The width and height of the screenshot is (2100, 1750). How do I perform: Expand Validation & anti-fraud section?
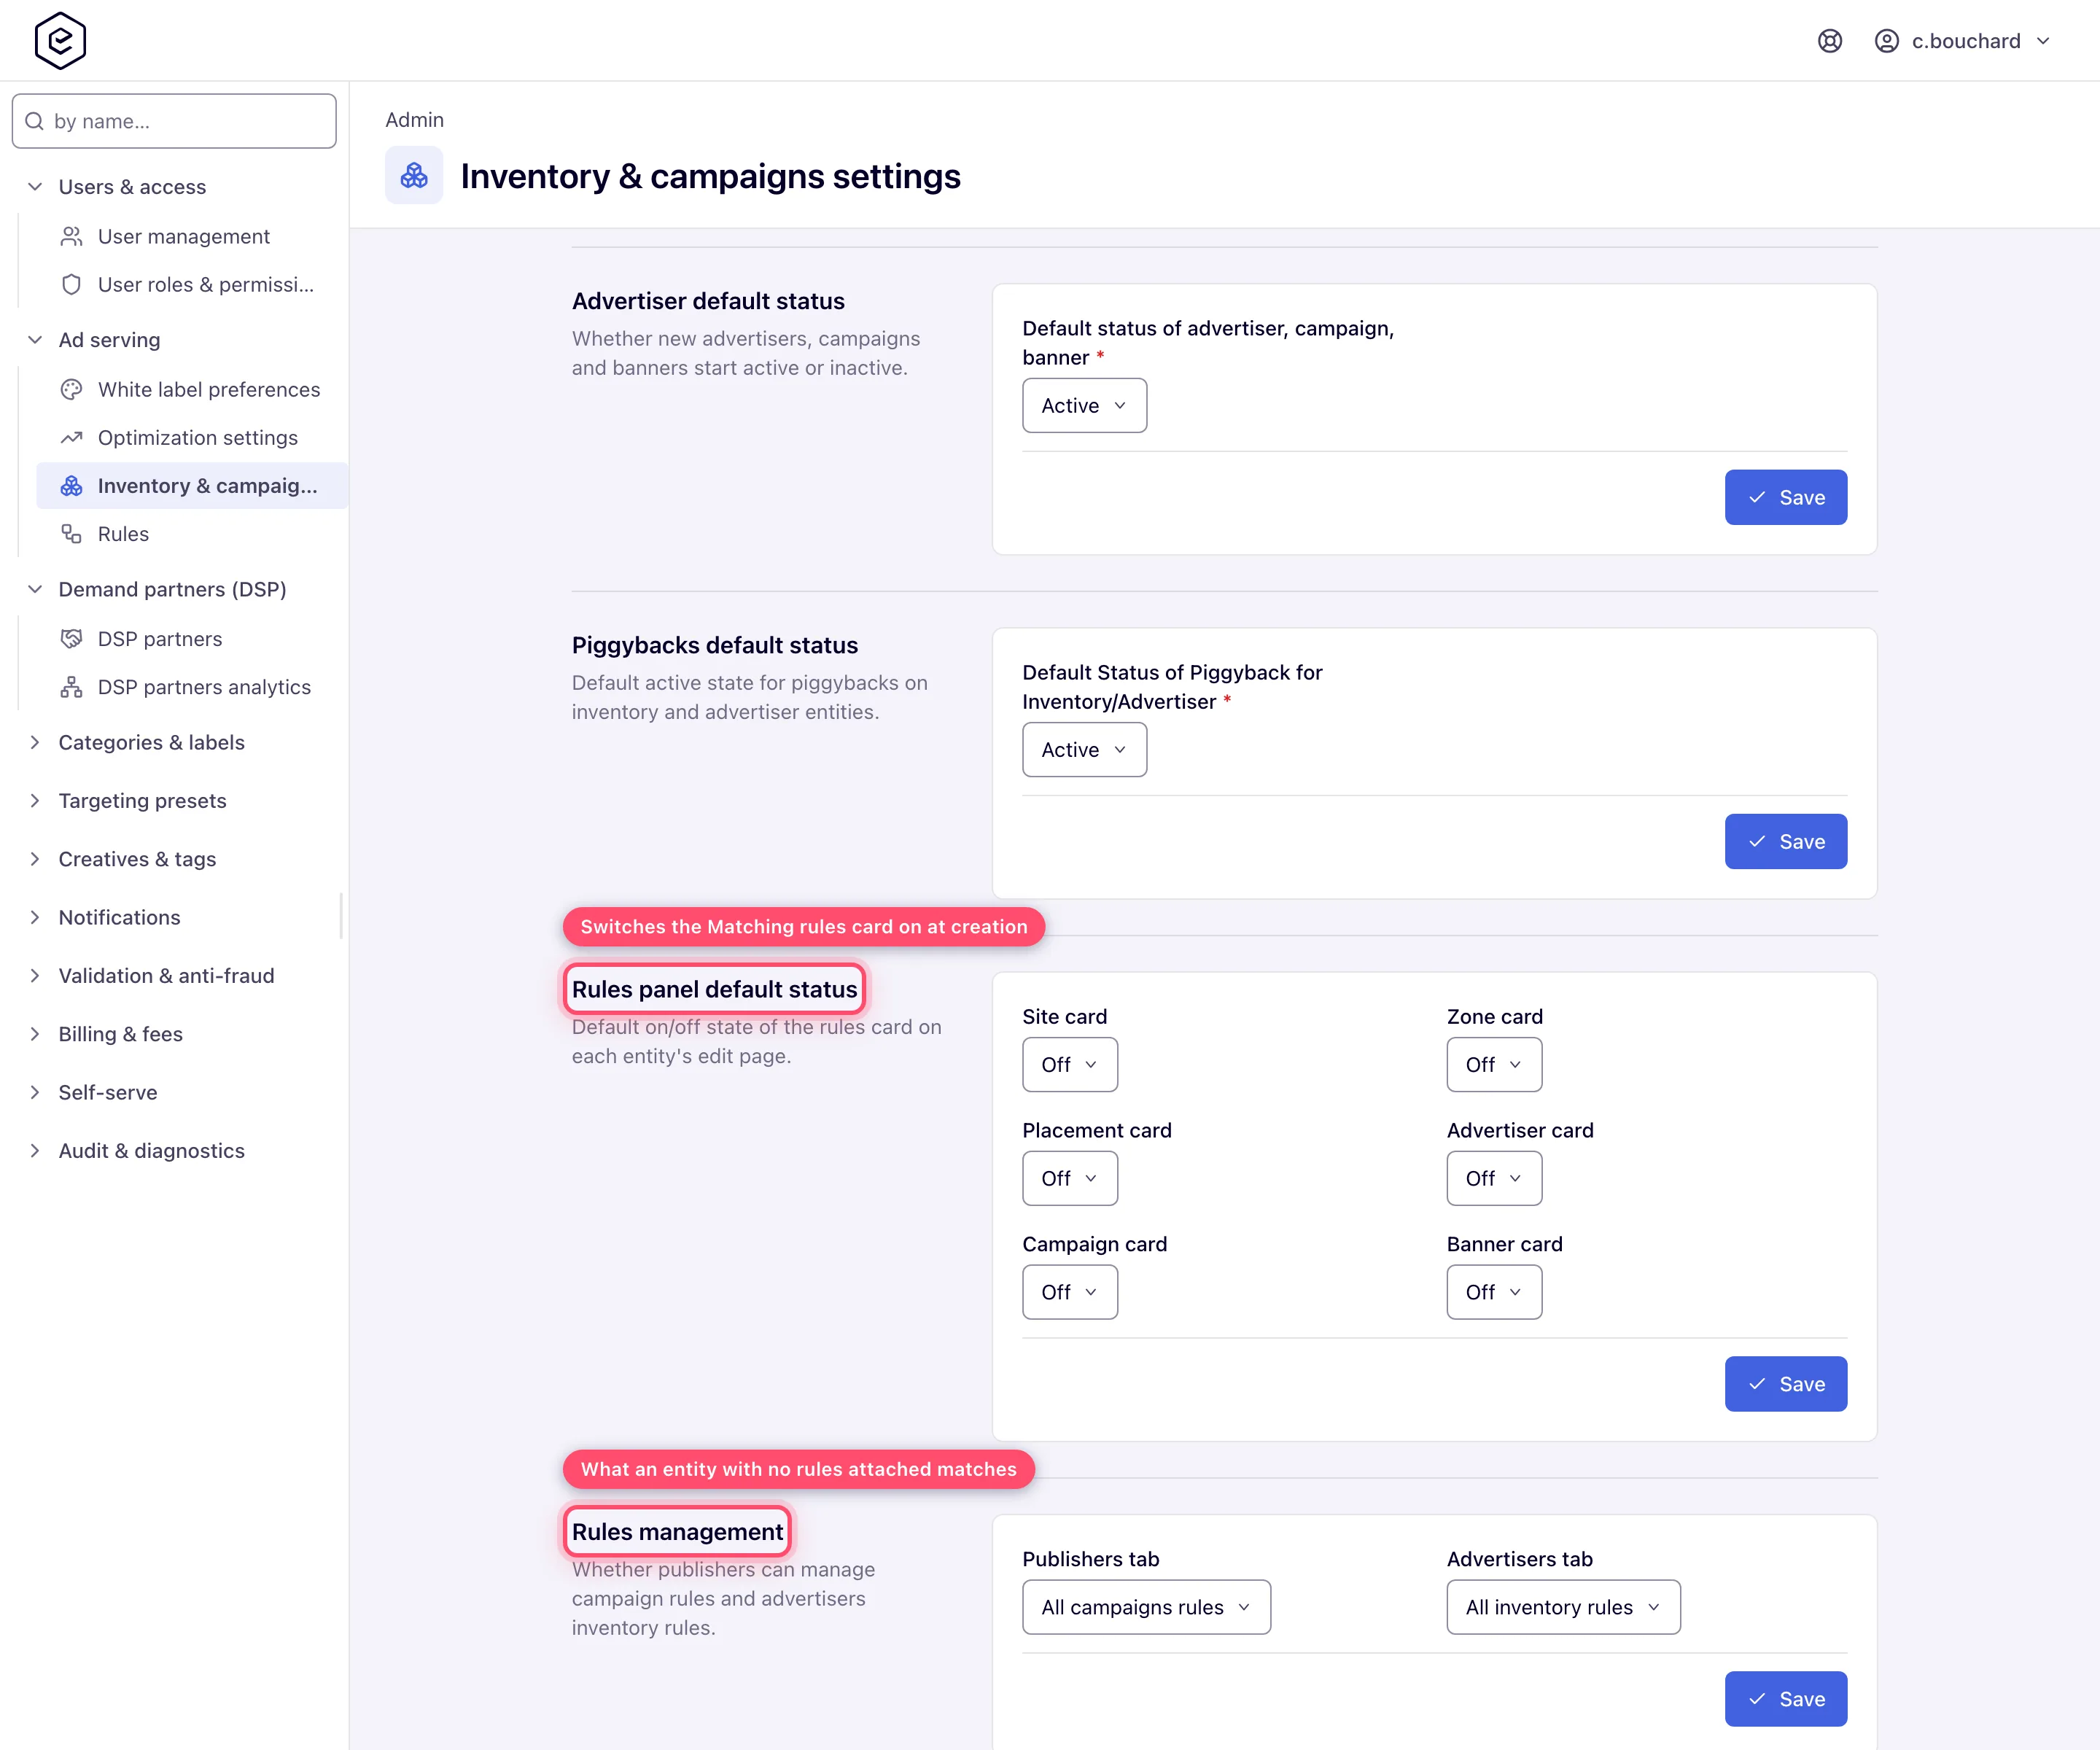pyautogui.click(x=35, y=976)
